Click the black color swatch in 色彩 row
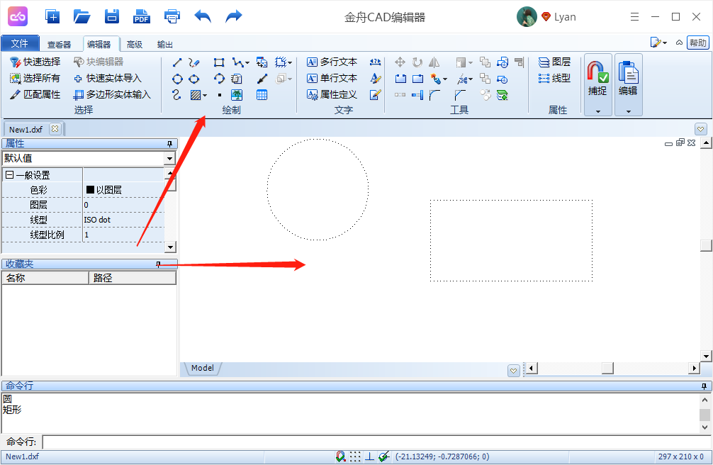Screen dimensions: 713x465 click(90, 190)
